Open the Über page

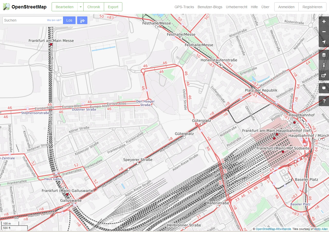(265, 7)
